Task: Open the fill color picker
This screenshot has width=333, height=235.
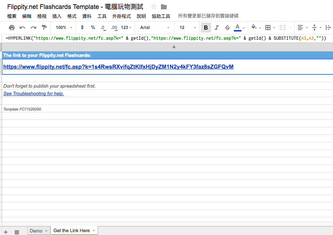Action: (254, 27)
